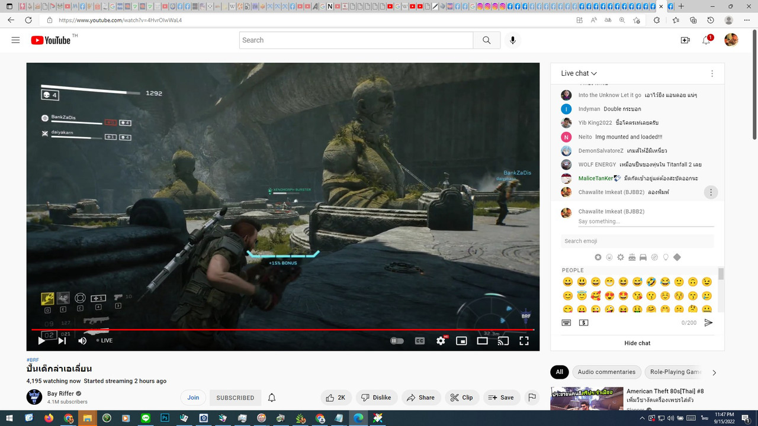758x426 pixels.
Task: Enter full screen mode
Action: 524,340
